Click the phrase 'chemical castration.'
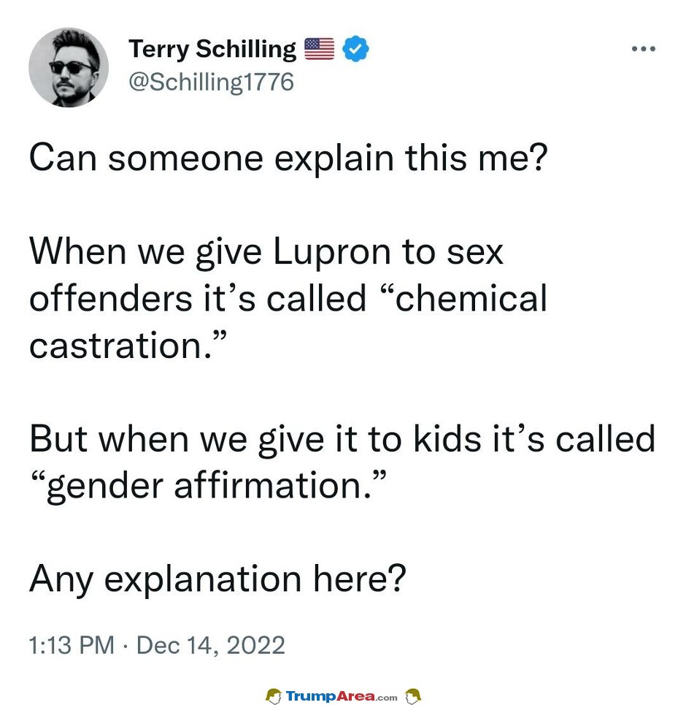Screen dimensions: 686x705 pos(288,322)
